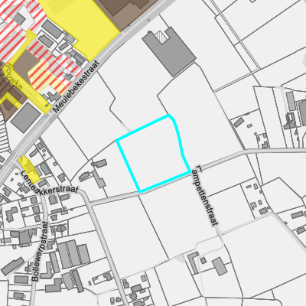Click the Bouwke street label
Viewport: 306px width, 306px height.
tap(14, 76)
